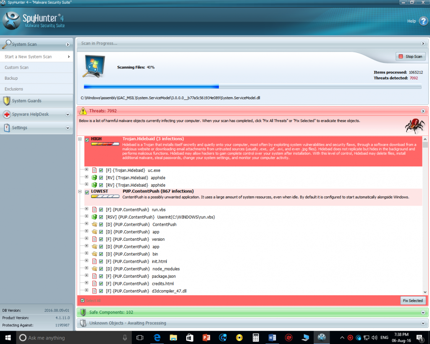Click the Scan in Progress header arrow
Image resolution: width=430 pixels, height=344 pixels.
423,44
